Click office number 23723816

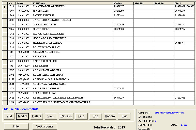point(119,15)
